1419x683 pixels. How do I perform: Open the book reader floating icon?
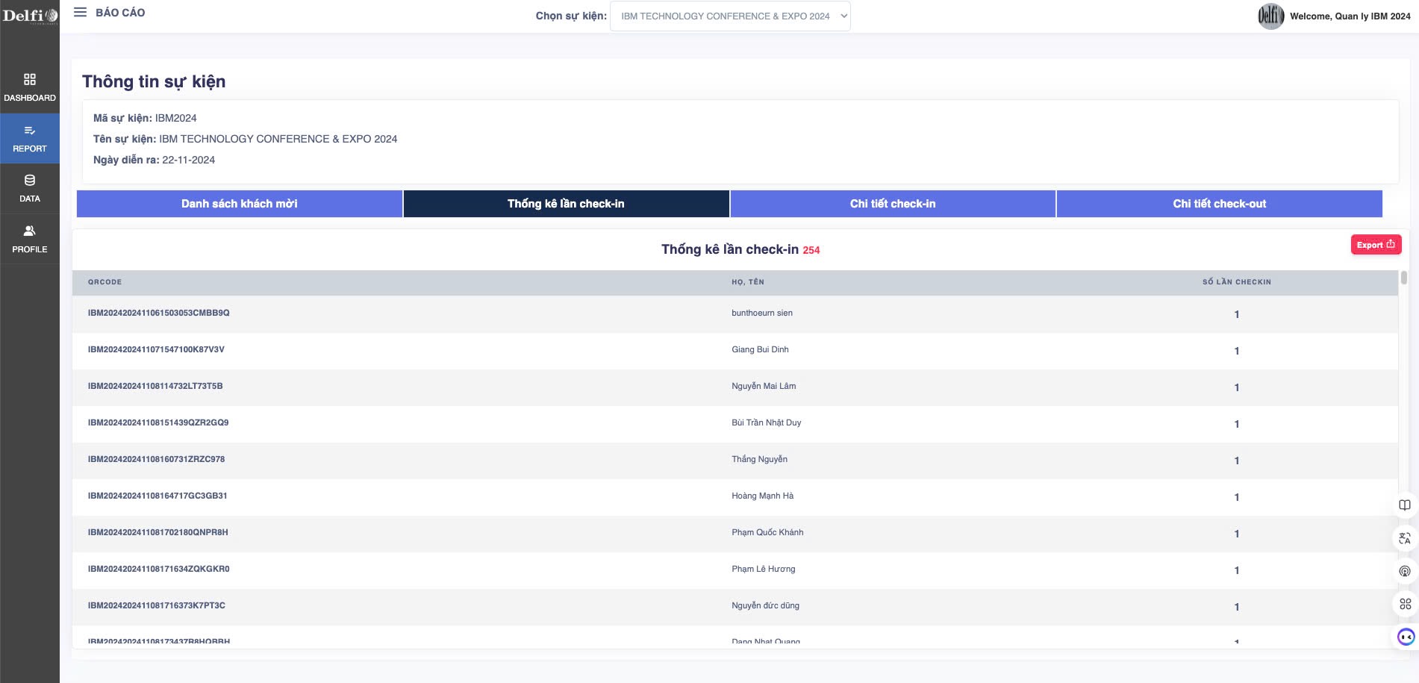1404,505
